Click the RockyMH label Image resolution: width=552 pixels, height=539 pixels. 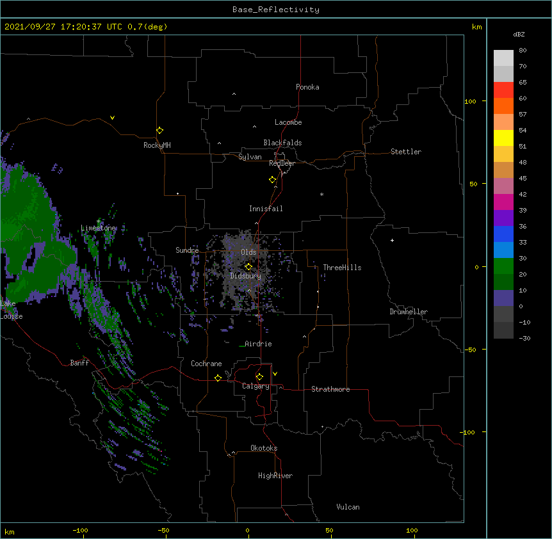tap(157, 145)
